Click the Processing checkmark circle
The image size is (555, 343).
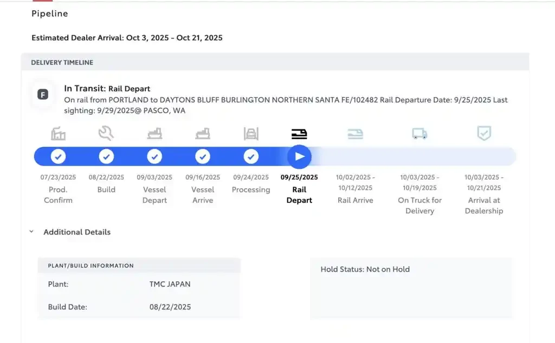click(x=251, y=157)
